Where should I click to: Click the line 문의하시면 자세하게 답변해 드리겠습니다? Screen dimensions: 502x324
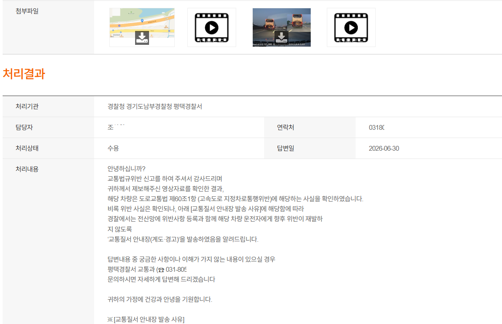tap(161, 279)
